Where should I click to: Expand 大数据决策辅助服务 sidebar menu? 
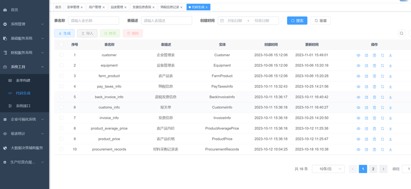(x=24, y=148)
